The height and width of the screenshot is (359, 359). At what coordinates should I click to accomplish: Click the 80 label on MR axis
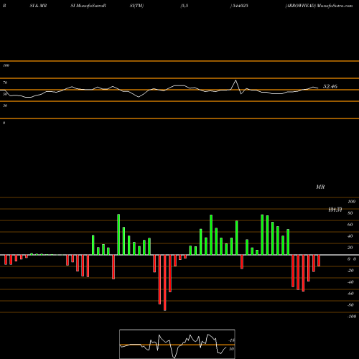point(350,213)
